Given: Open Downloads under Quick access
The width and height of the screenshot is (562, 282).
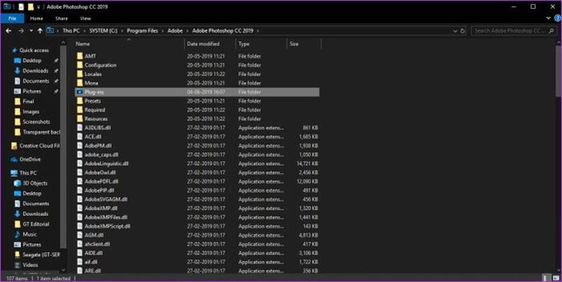Looking at the screenshot, I should point(35,71).
